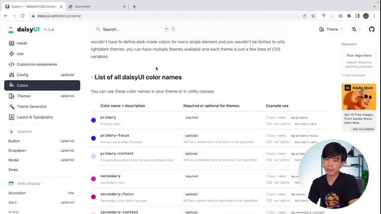Switch to the Document browser tab

click(96, 7)
